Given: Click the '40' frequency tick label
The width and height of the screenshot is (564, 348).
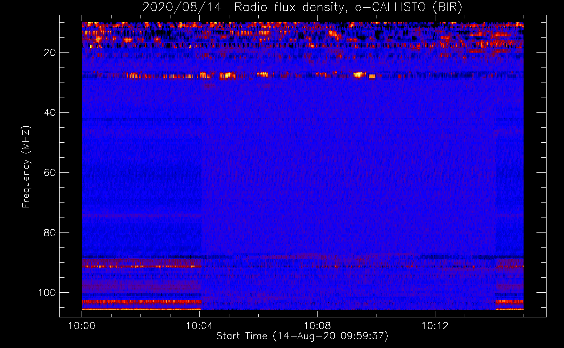Looking at the screenshot, I should click(x=50, y=113).
